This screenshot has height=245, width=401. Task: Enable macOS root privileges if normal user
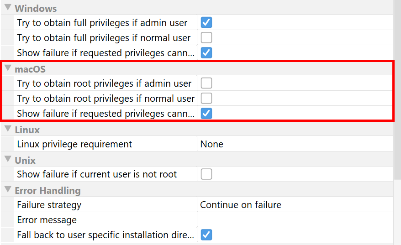[206, 99]
